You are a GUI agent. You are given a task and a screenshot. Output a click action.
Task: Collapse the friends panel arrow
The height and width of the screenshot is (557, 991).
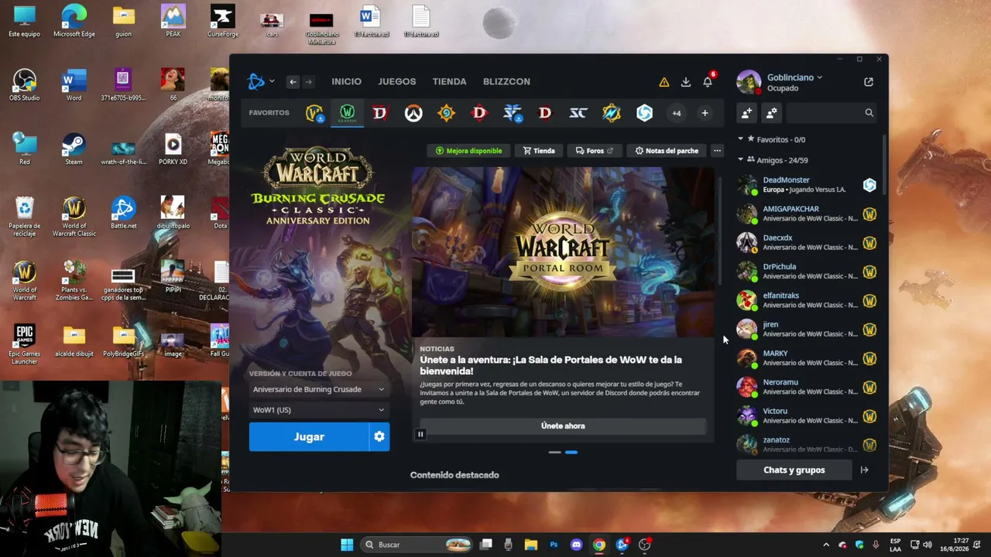pyautogui.click(x=865, y=470)
